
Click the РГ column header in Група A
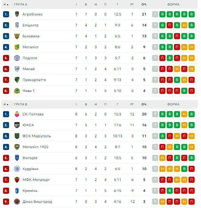132,5
